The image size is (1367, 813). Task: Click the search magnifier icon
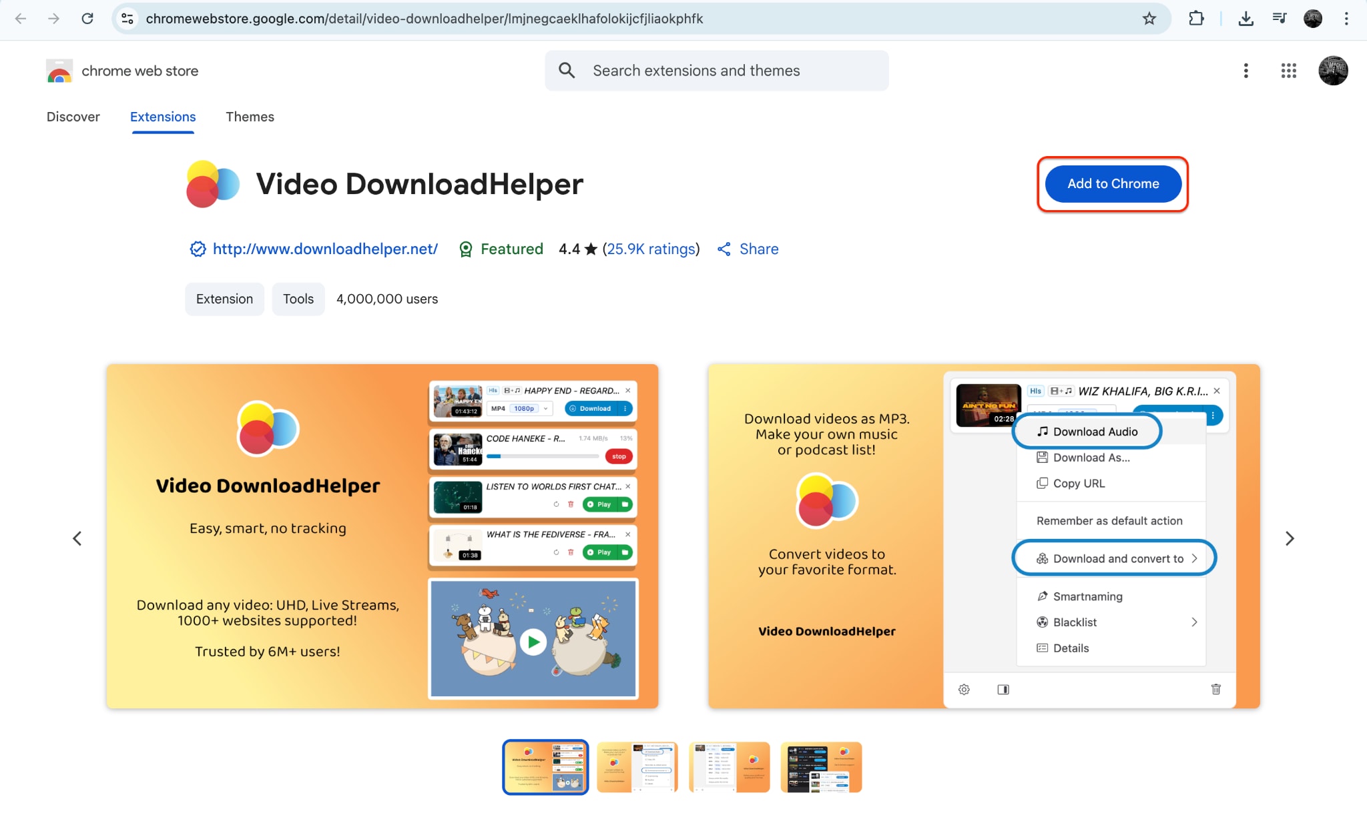click(567, 70)
